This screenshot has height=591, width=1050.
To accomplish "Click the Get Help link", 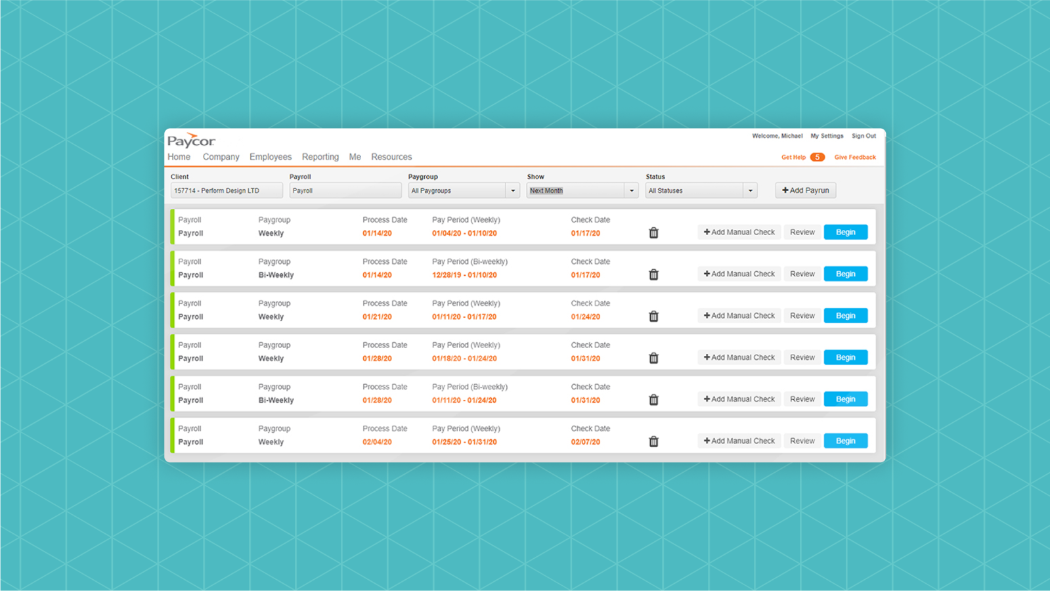I will [793, 158].
